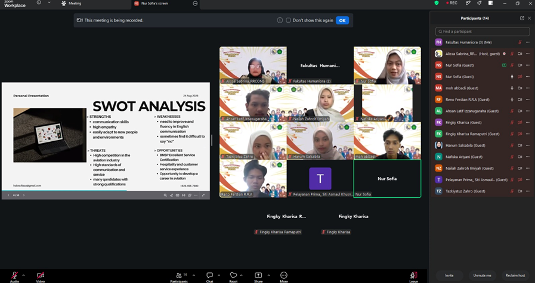535x283 pixels.
Task: Click the Invite button
Action: point(449,275)
